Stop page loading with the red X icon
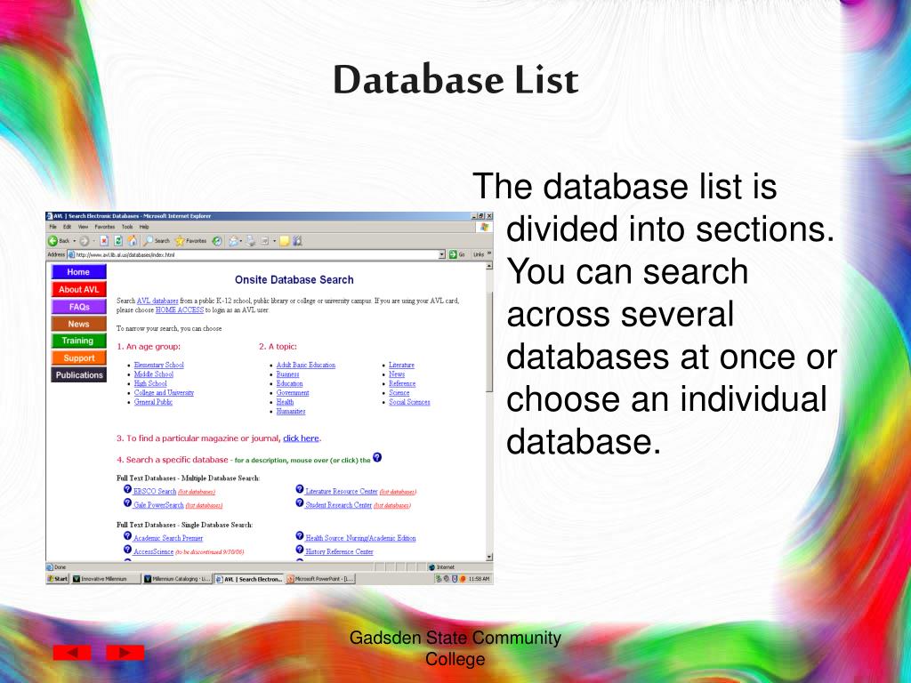911x683 pixels. [x=104, y=241]
